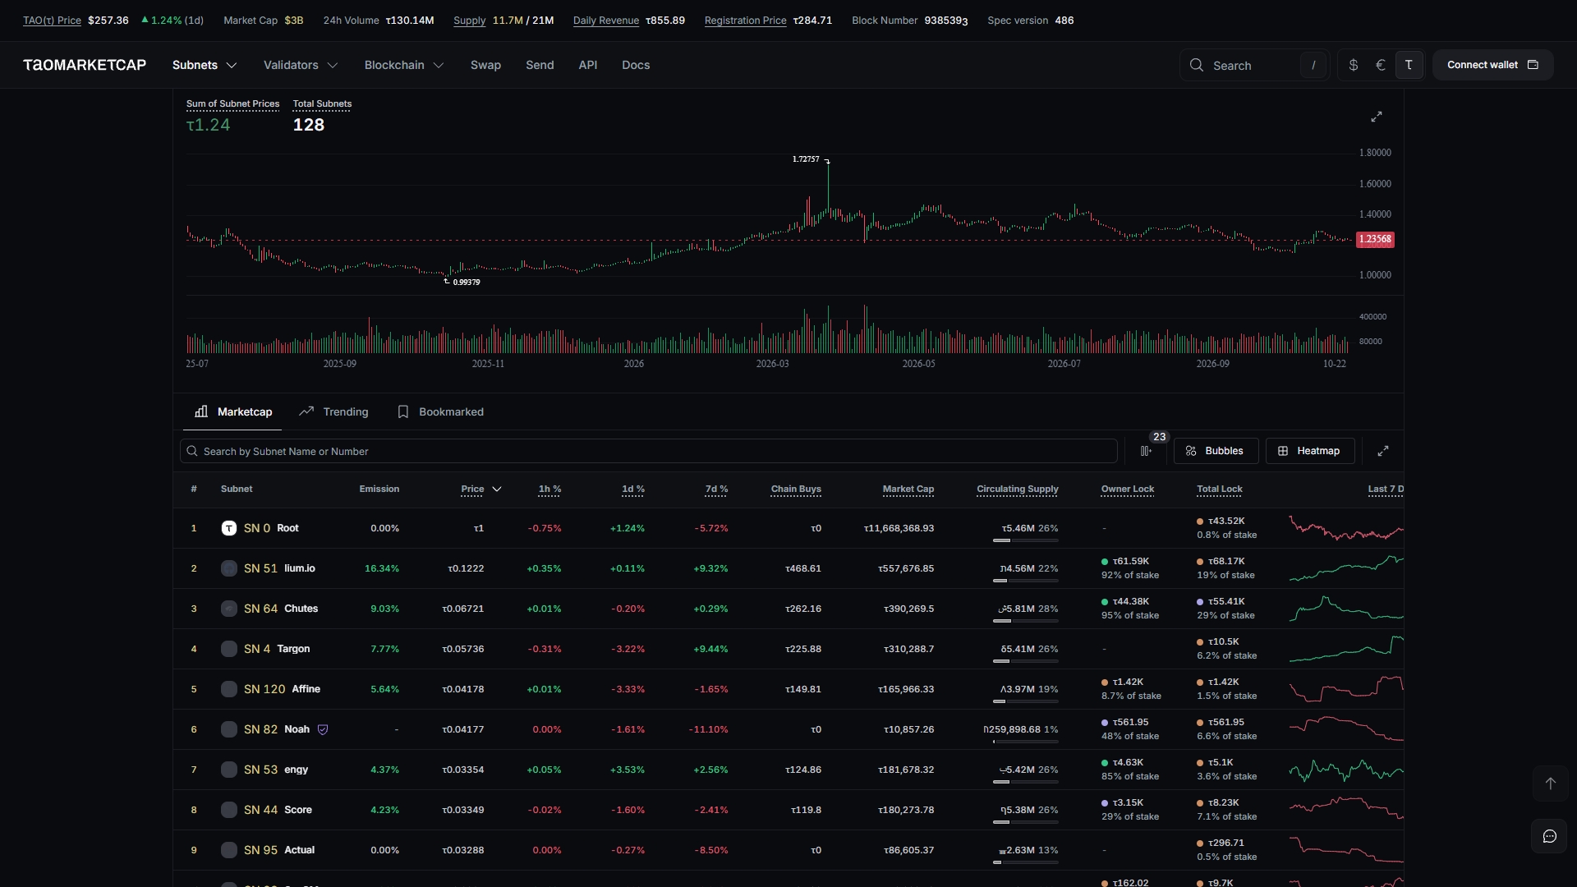Click the TAO(τ) Price link

52,21
